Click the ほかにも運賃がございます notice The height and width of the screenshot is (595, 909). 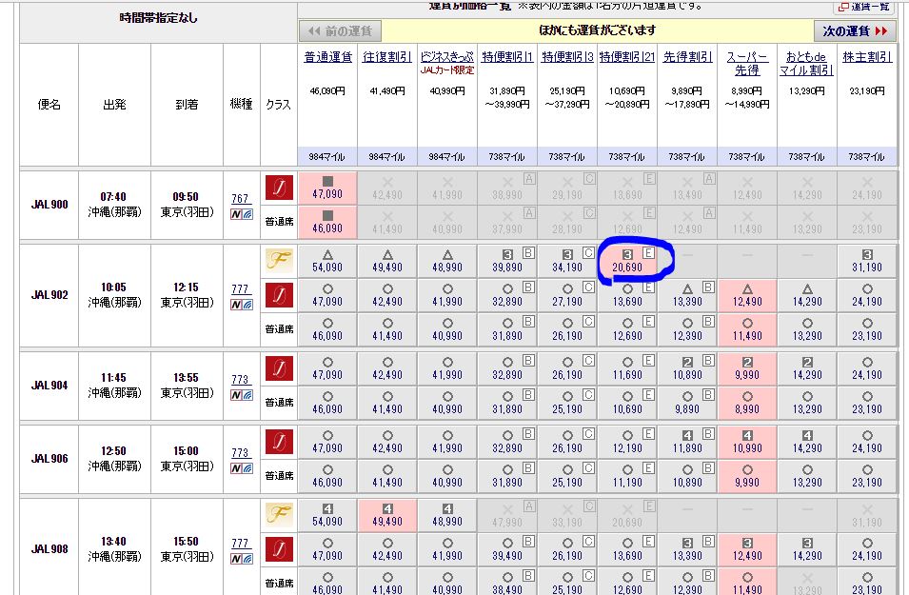(x=597, y=30)
